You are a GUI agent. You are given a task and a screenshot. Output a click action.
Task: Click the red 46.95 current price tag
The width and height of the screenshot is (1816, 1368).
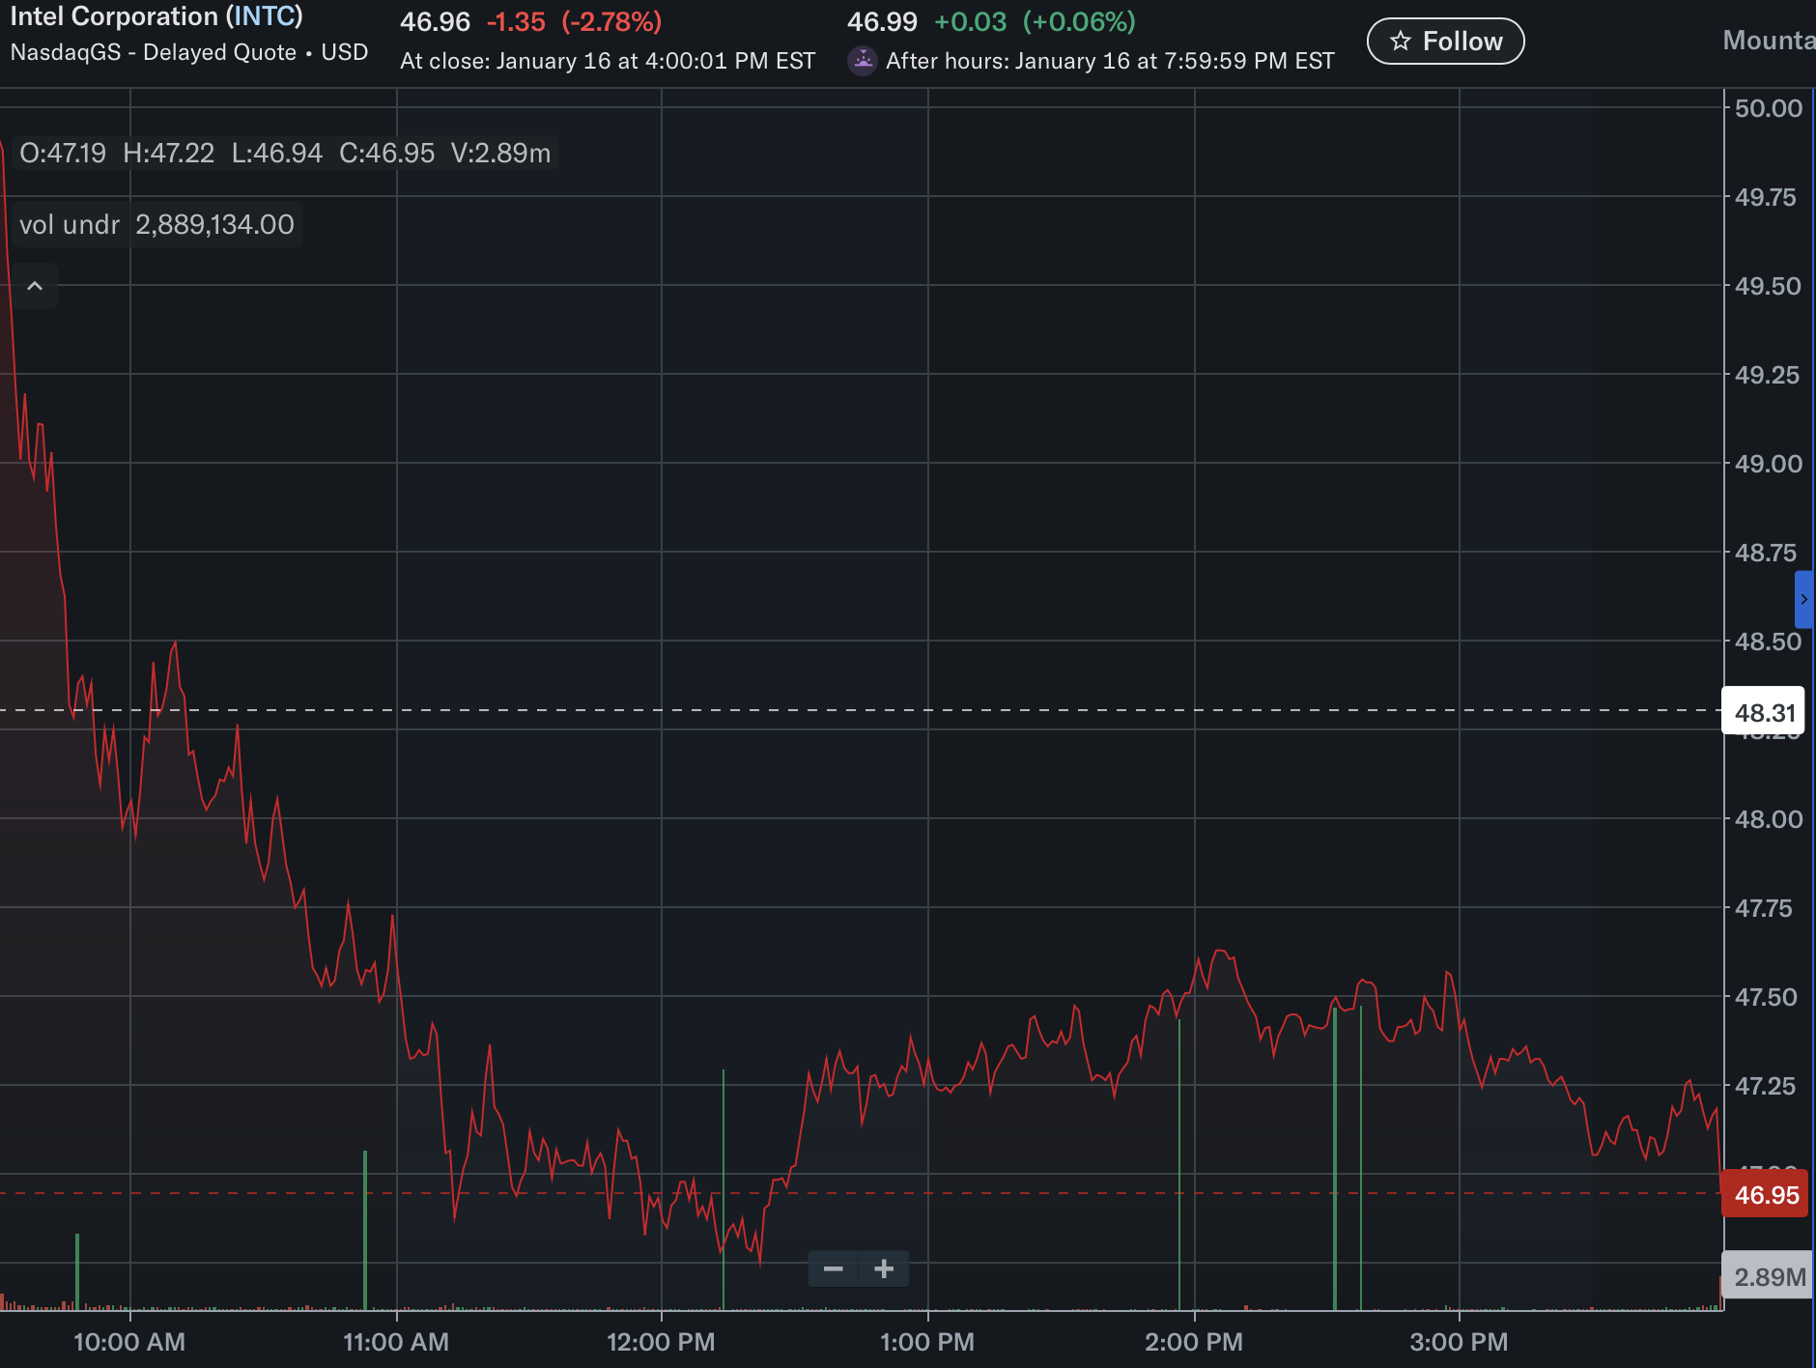tap(1765, 1195)
